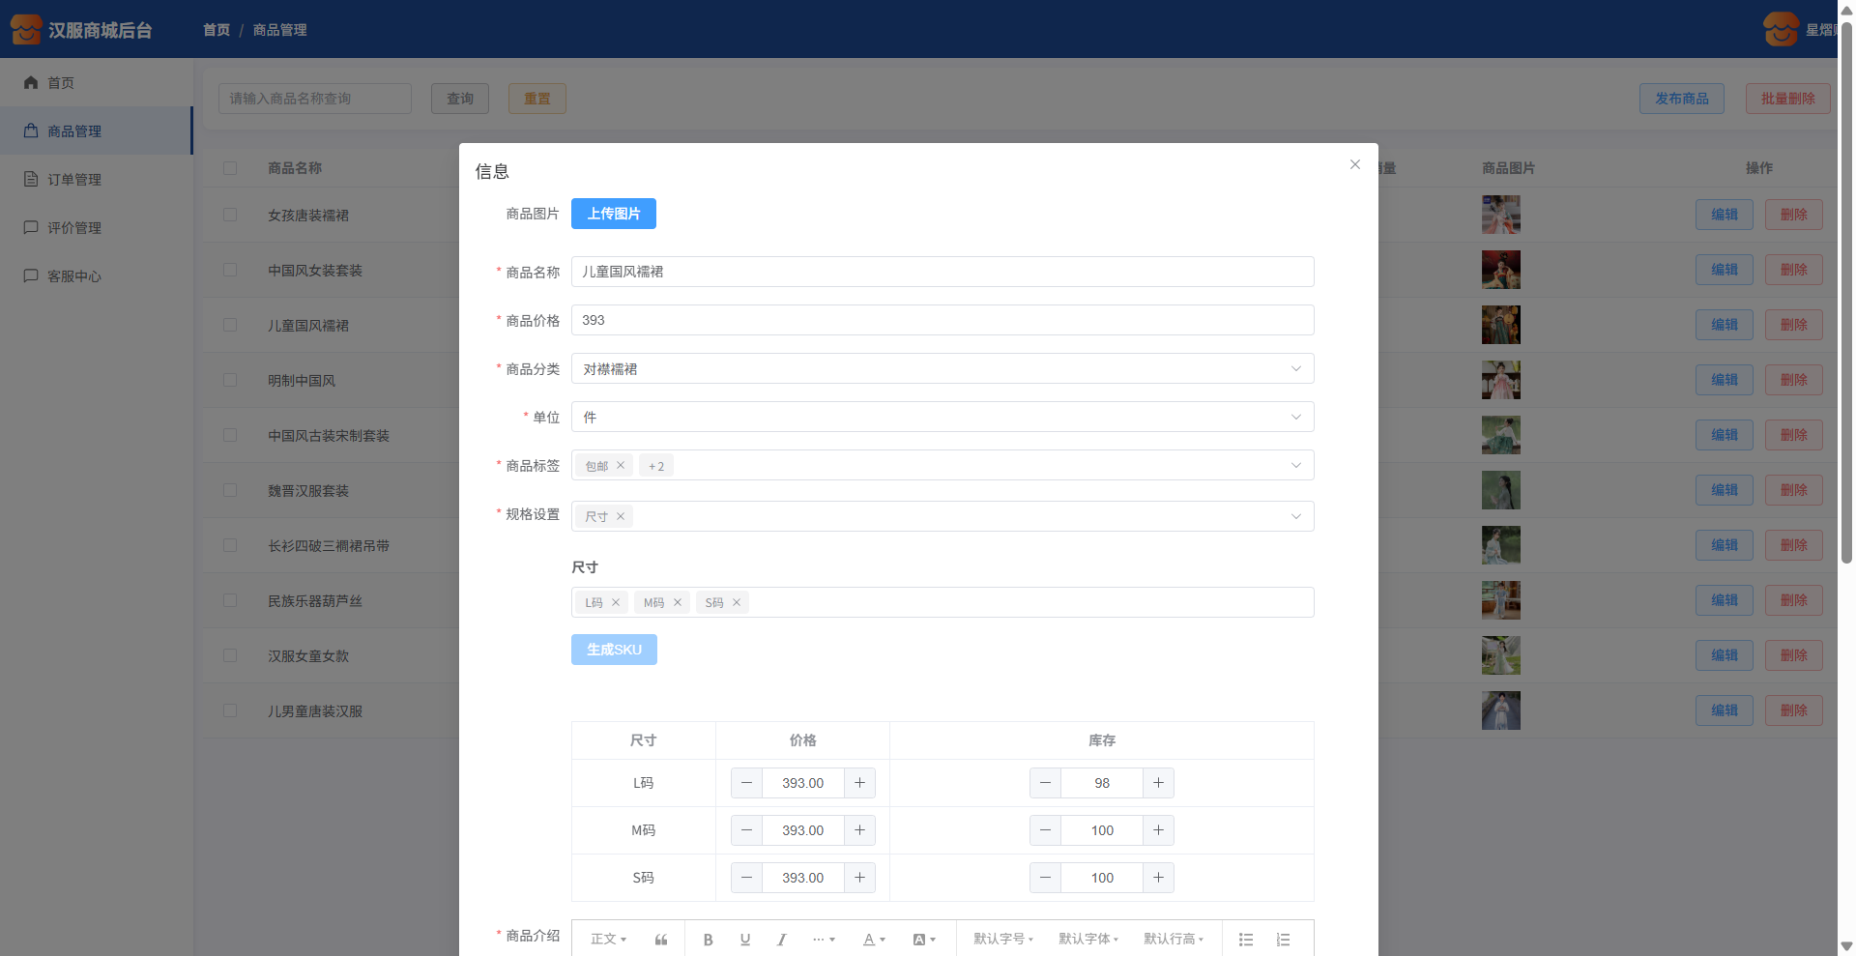The width and height of the screenshot is (1856, 956).
Task: Apply italic formatting in the editor toolbar
Action: click(781, 940)
